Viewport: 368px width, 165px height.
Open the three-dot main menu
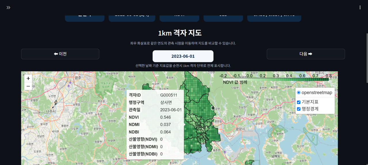360,7
